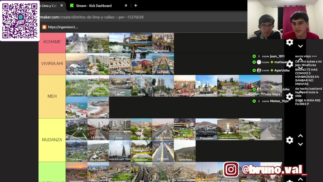323x182 pixels.
Task: Click chat username Mateo_10pr
Action: pos(279,101)
